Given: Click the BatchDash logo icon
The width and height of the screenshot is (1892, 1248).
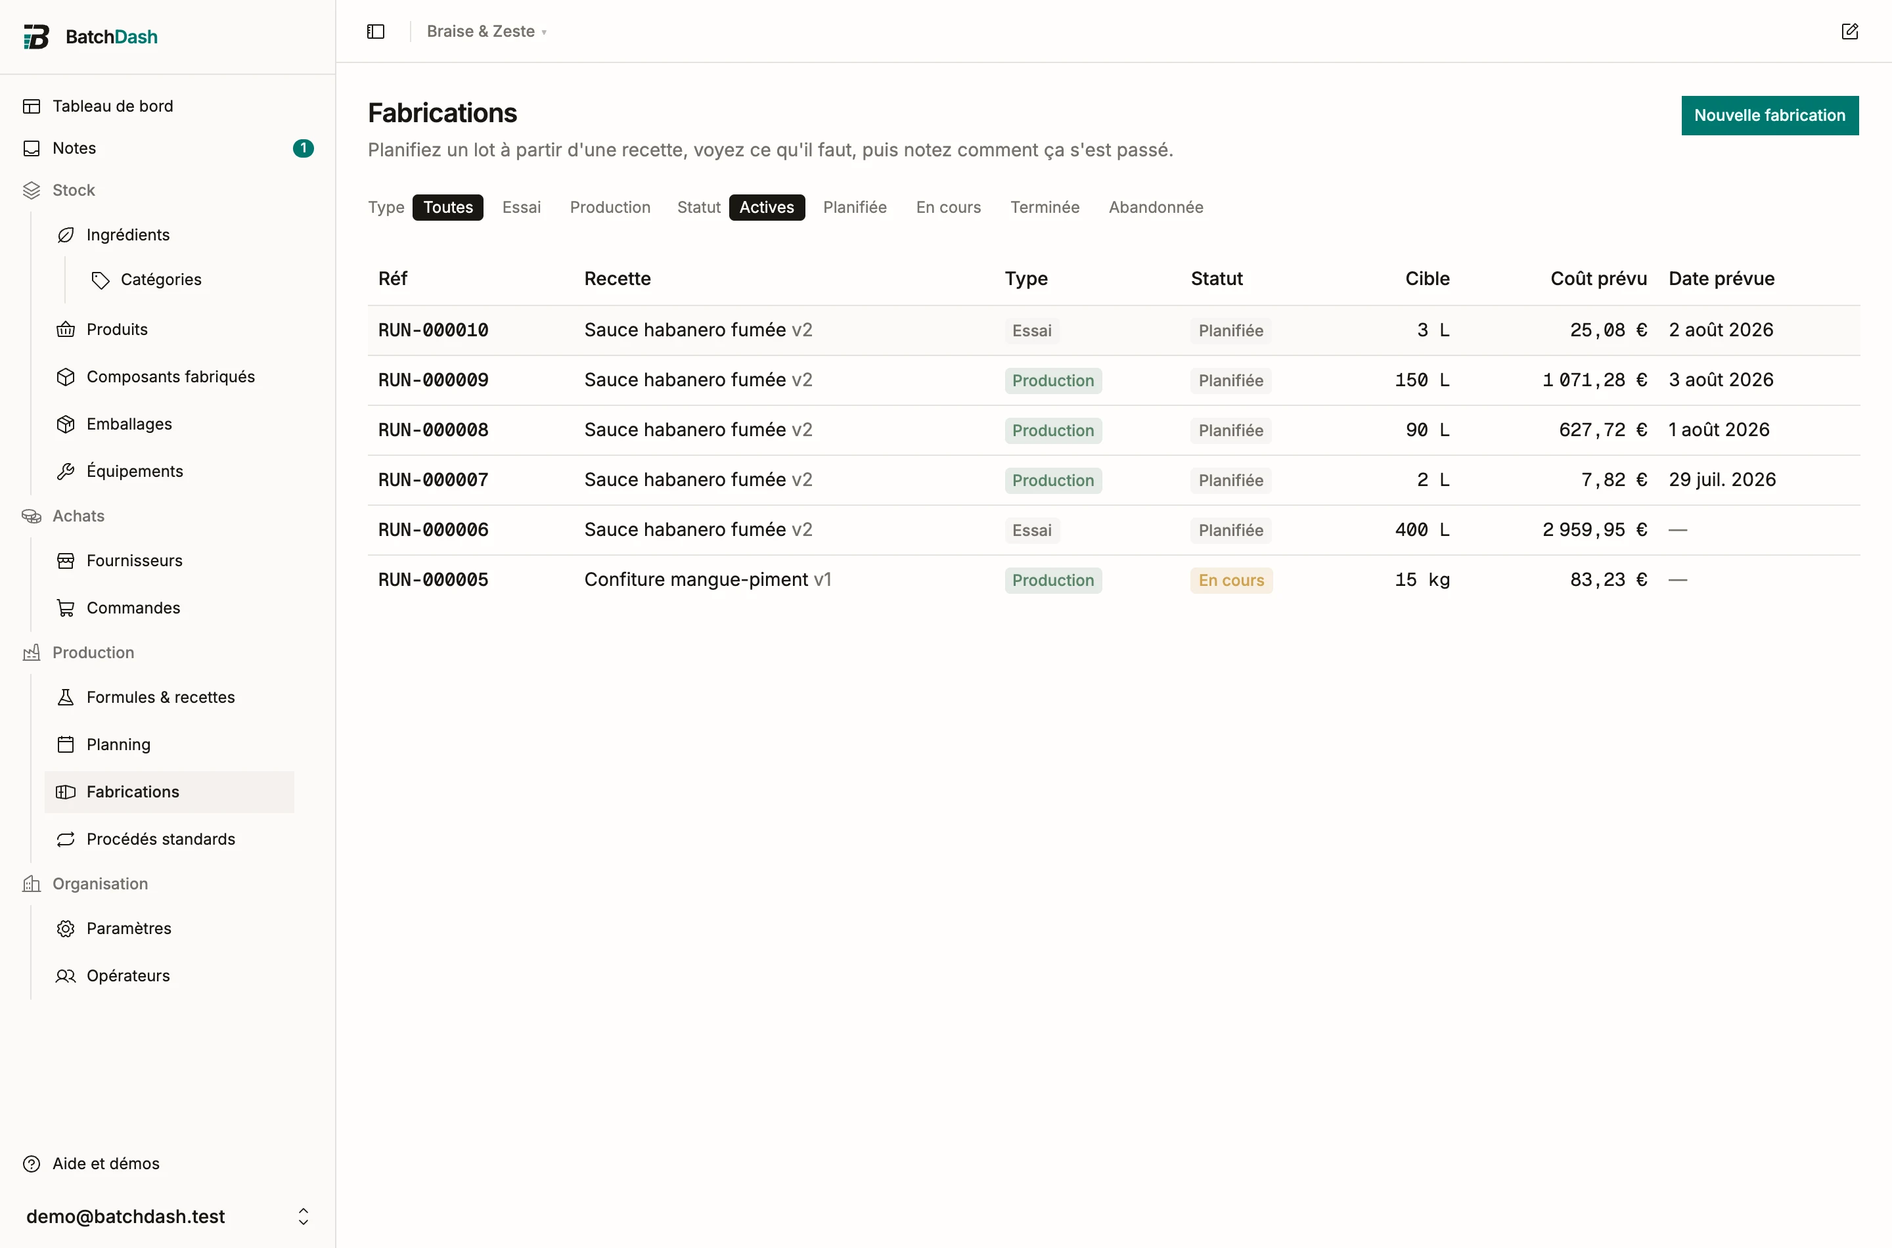Looking at the screenshot, I should [36, 37].
